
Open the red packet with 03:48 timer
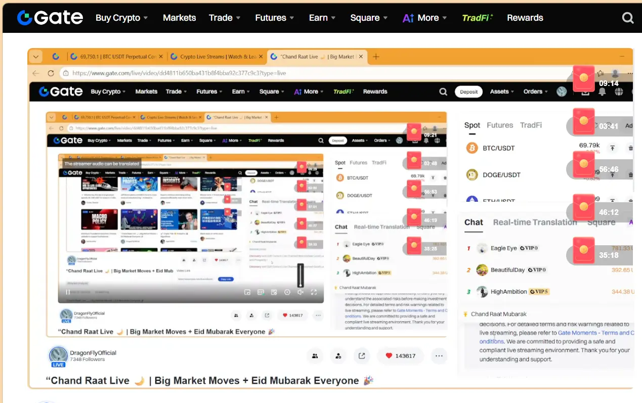click(414, 161)
